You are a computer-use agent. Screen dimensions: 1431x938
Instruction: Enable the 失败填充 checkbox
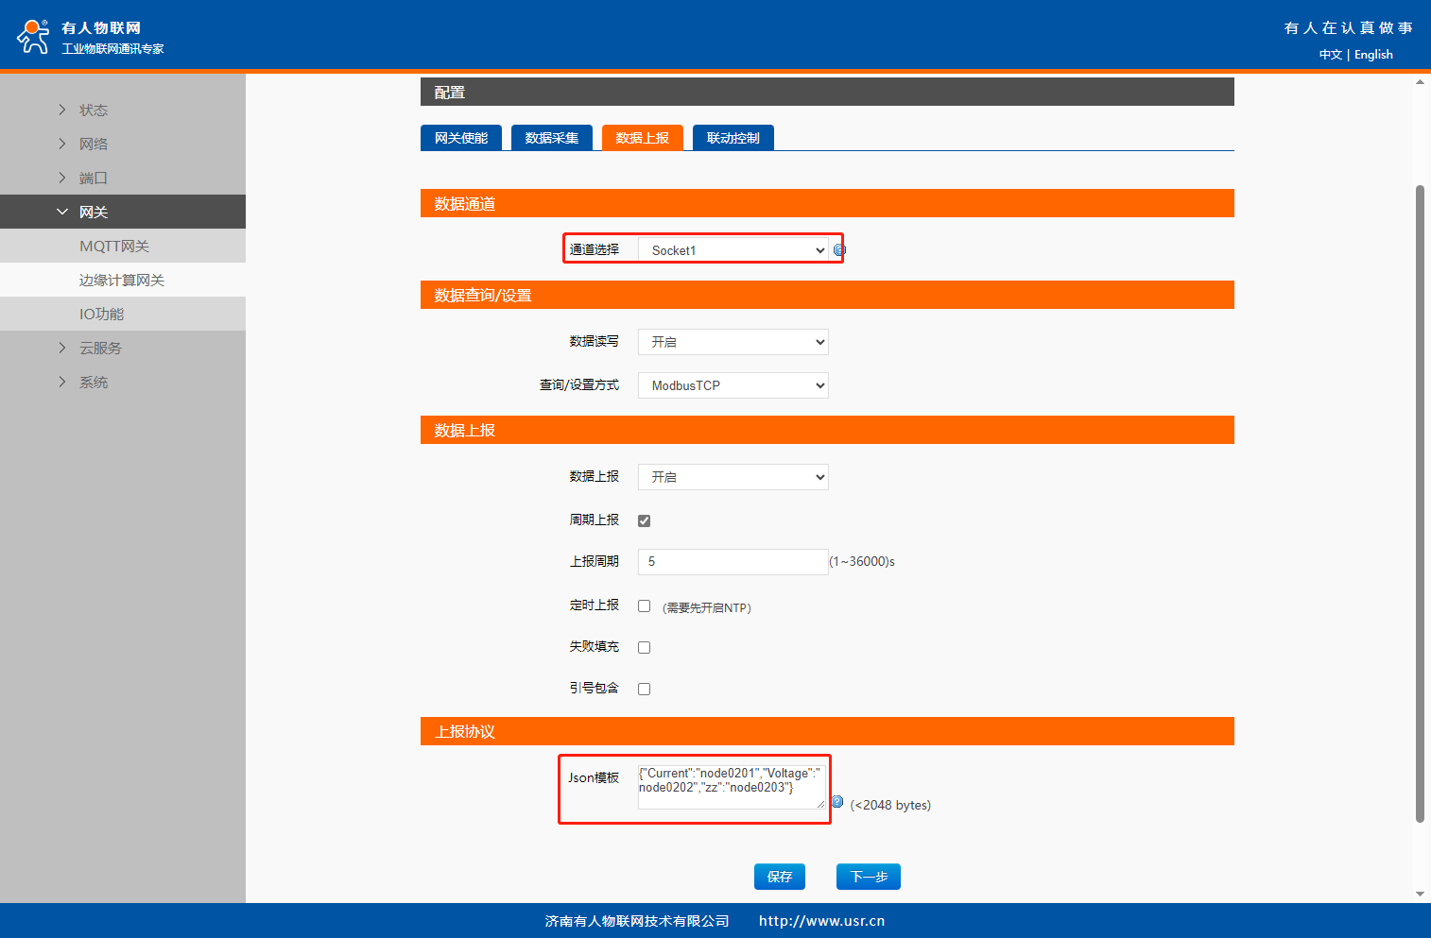click(x=645, y=648)
